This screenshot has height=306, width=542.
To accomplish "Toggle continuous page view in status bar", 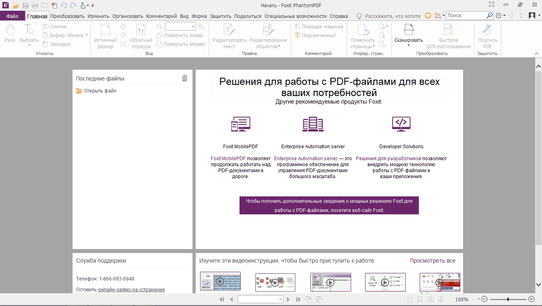I will click(x=420, y=299).
